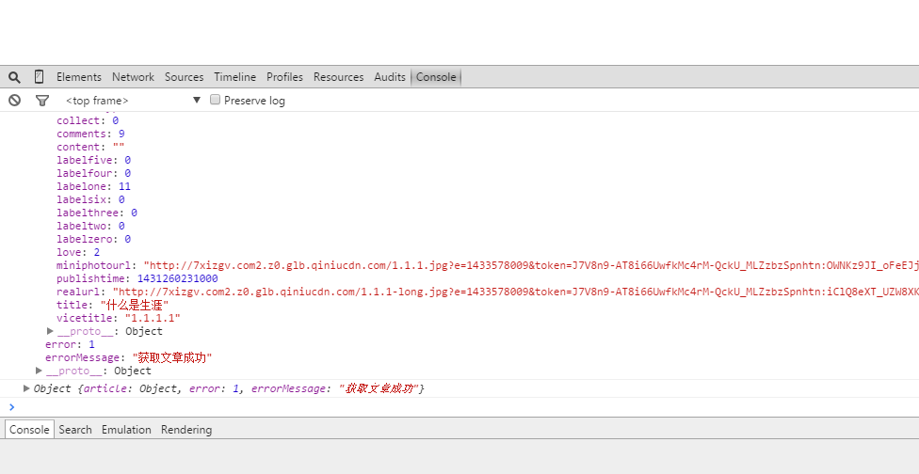Click the labeltwo: 0 property row

[90, 226]
